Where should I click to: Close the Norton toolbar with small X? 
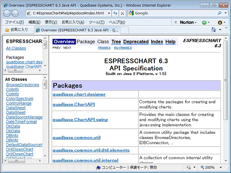tap(176, 22)
